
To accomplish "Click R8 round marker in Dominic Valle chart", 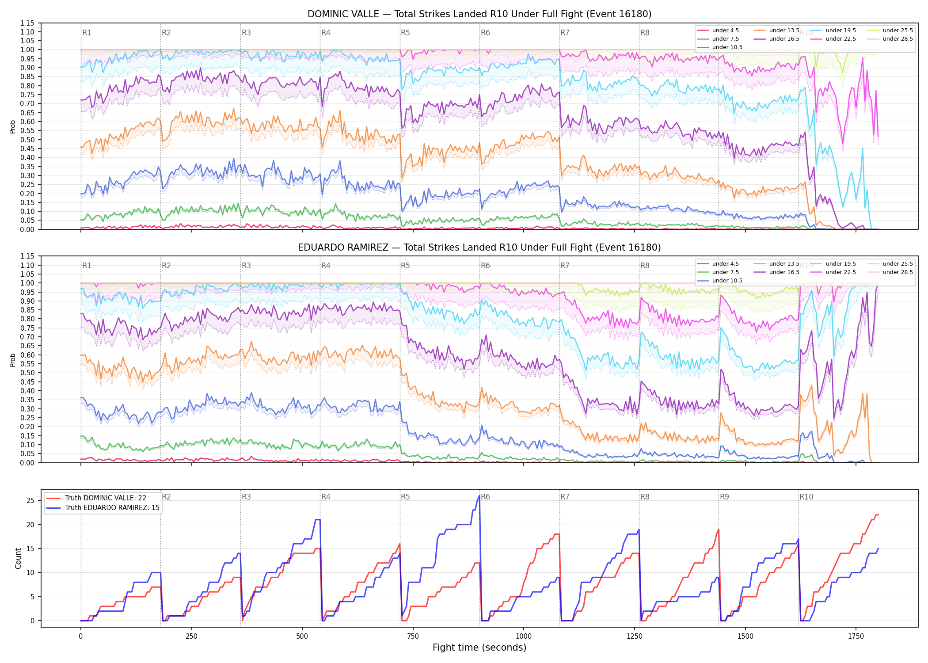I will click(645, 33).
